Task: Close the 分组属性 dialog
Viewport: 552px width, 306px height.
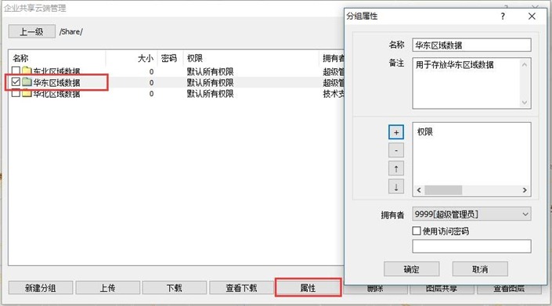Action: pyautogui.click(x=532, y=16)
